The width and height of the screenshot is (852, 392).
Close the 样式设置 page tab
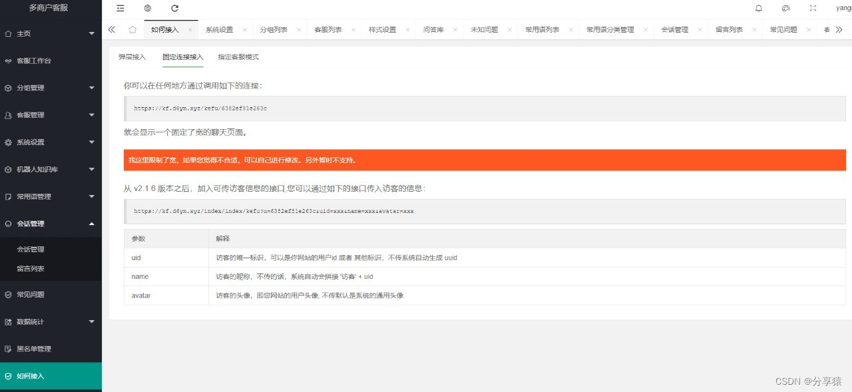tap(408, 30)
